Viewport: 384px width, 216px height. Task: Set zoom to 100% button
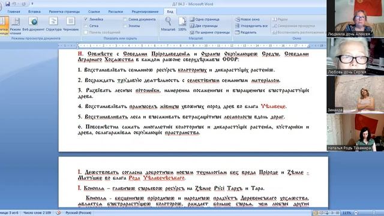(182, 24)
